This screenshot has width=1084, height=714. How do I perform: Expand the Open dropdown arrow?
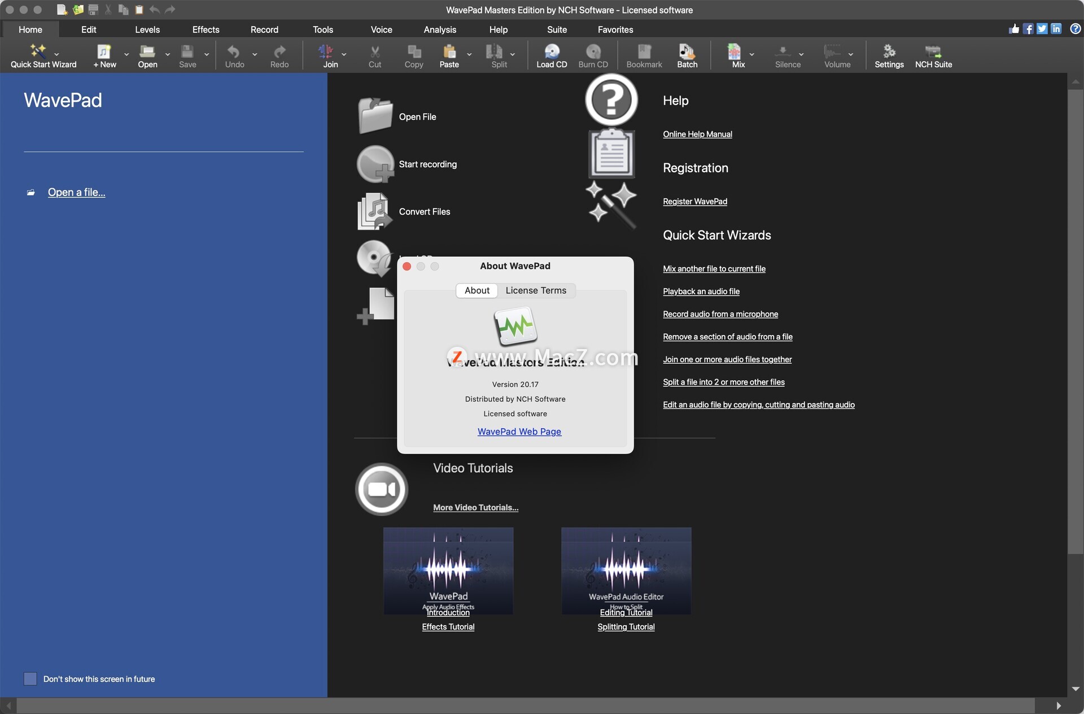(168, 55)
